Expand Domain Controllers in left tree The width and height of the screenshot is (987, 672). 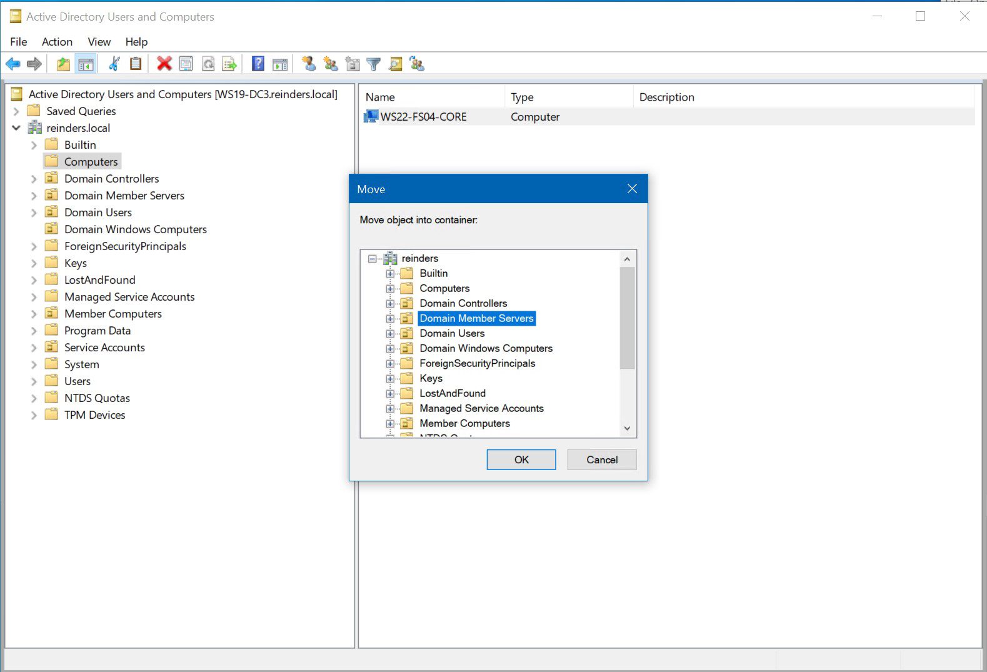pyautogui.click(x=34, y=179)
